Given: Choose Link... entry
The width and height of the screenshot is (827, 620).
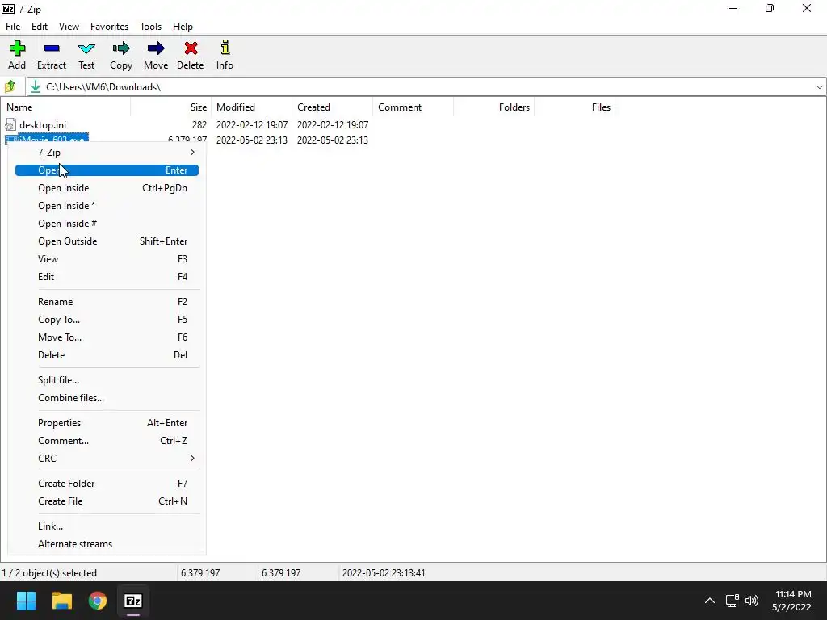Looking at the screenshot, I should [107, 526].
